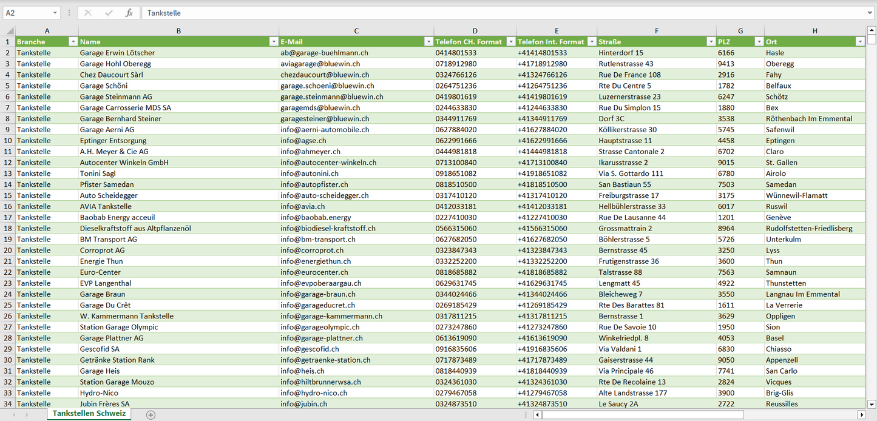This screenshot has height=421, width=877.
Task: Click horizontal scrollbar right arrow
Action: coord(861,415)
